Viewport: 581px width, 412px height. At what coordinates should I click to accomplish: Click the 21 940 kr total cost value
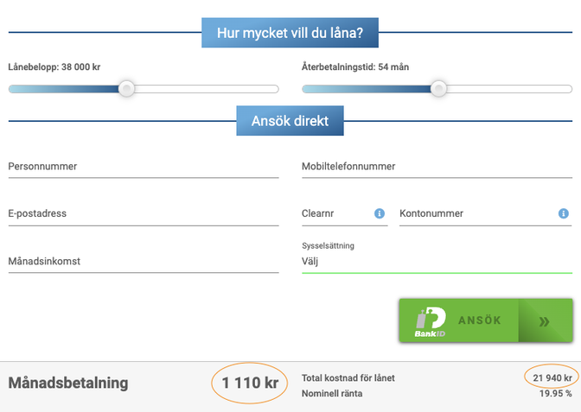click(x=551, y=377)
